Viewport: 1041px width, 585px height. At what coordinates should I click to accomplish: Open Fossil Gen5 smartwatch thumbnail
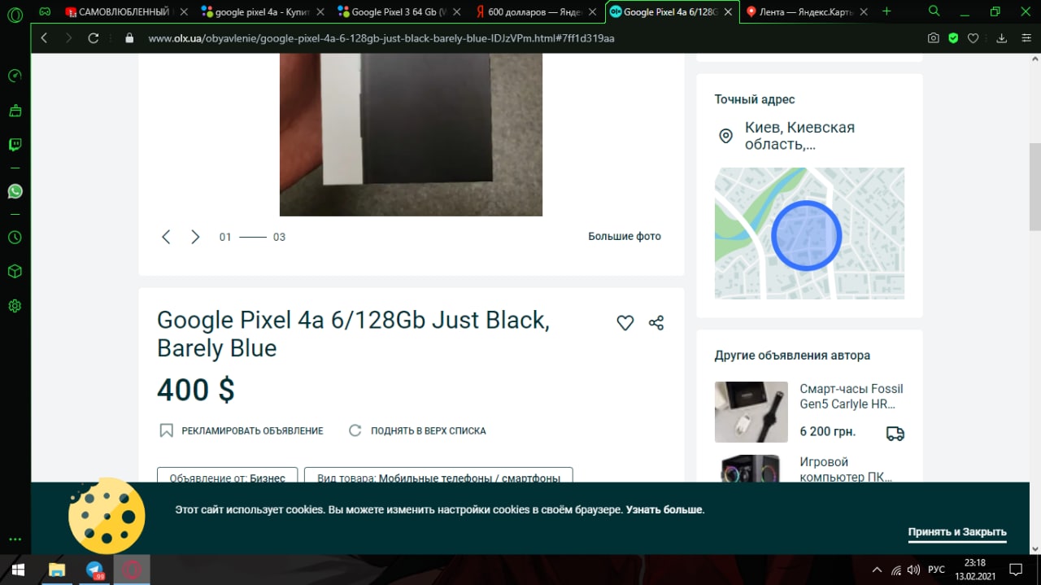point(751,412)
